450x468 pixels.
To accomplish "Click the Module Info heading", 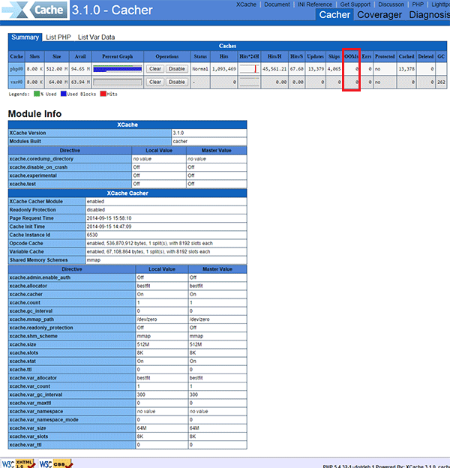I will 34,114.
